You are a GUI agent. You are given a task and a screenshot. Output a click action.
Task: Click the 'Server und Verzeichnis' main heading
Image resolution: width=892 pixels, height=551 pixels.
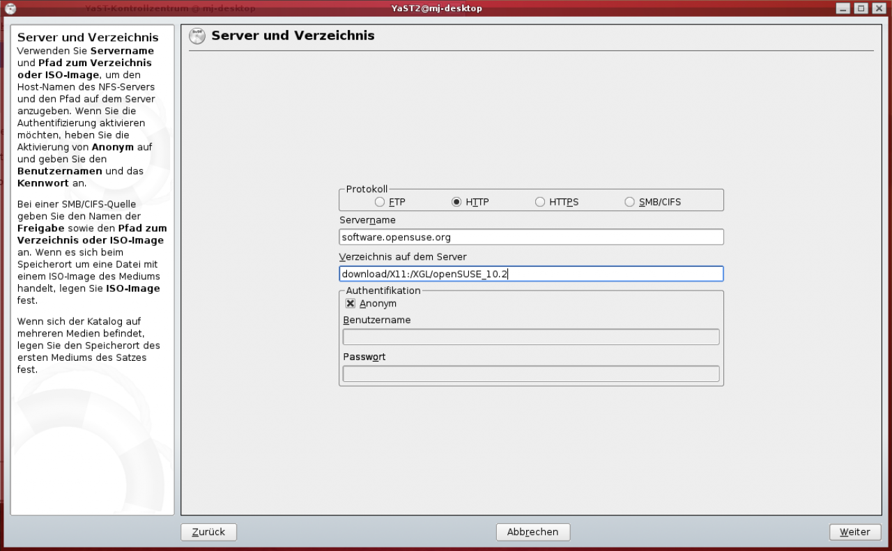tap(293, 36)
